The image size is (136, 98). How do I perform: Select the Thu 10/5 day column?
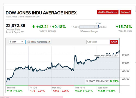(17, 89)
